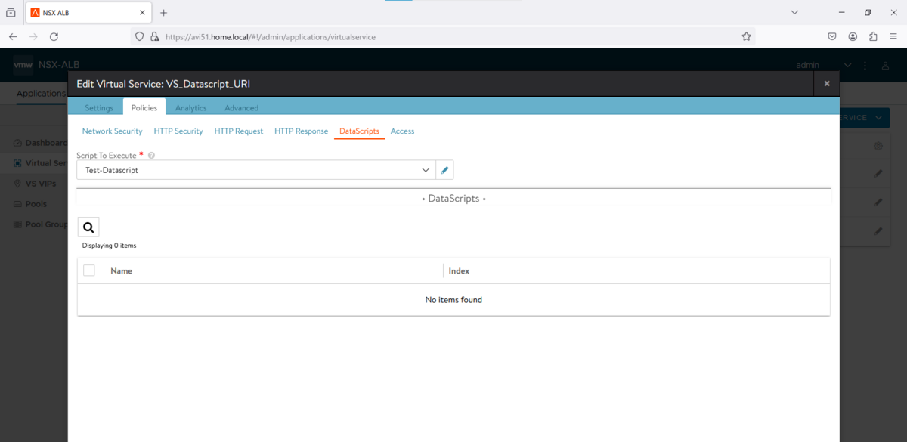Open the list all tabs chevron
Screen dimensions: 907x442
[794, 13]
